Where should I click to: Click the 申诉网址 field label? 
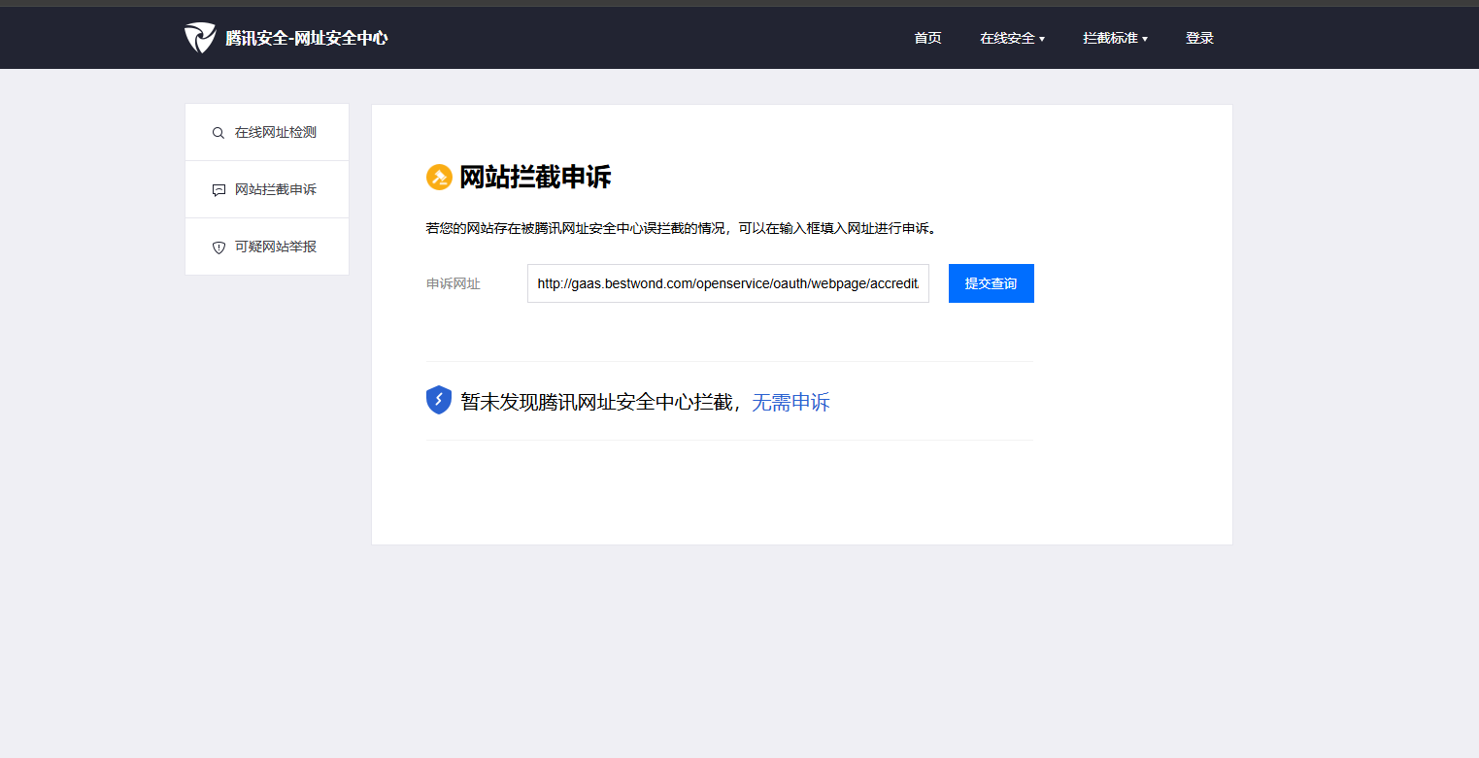point(454,284)
